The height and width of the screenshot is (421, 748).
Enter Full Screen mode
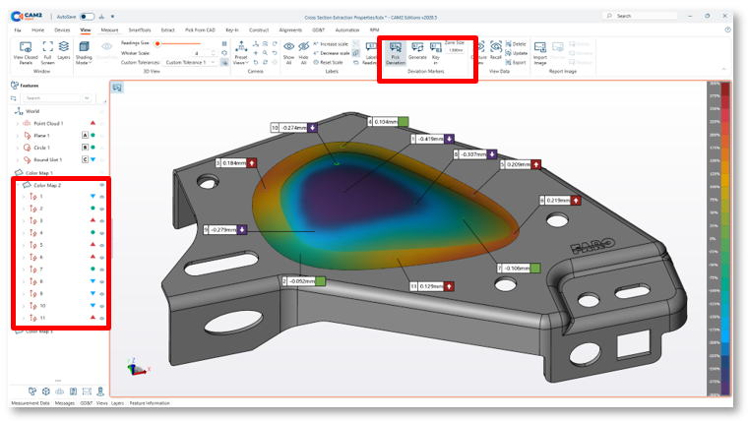pos(47,52)
